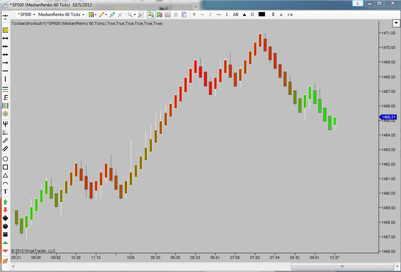
Task: Click the ToolbarShortcutV1 indicator label
Action: 87,23
